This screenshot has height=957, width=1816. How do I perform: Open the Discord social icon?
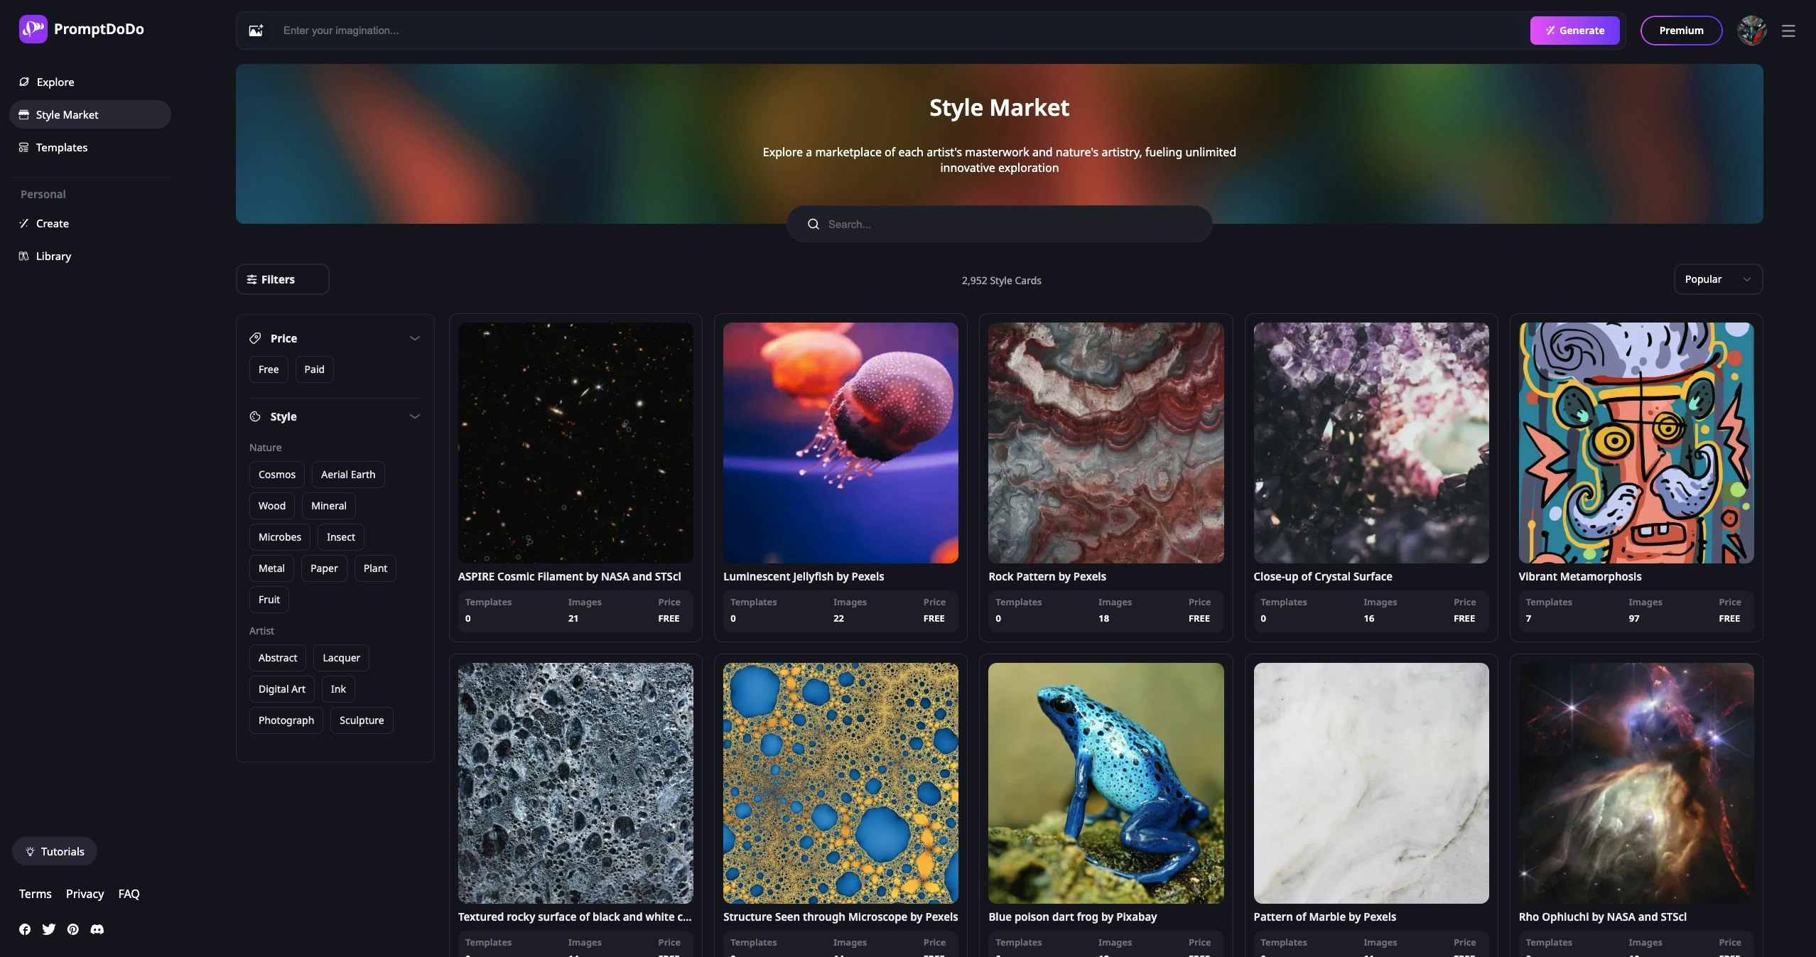[97, 929]
